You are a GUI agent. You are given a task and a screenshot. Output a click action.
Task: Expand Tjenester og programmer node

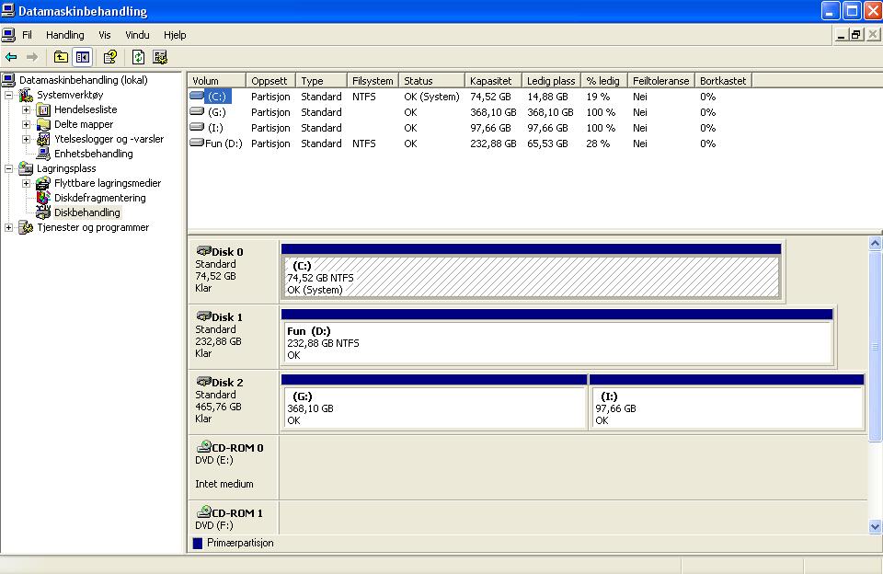9,227
